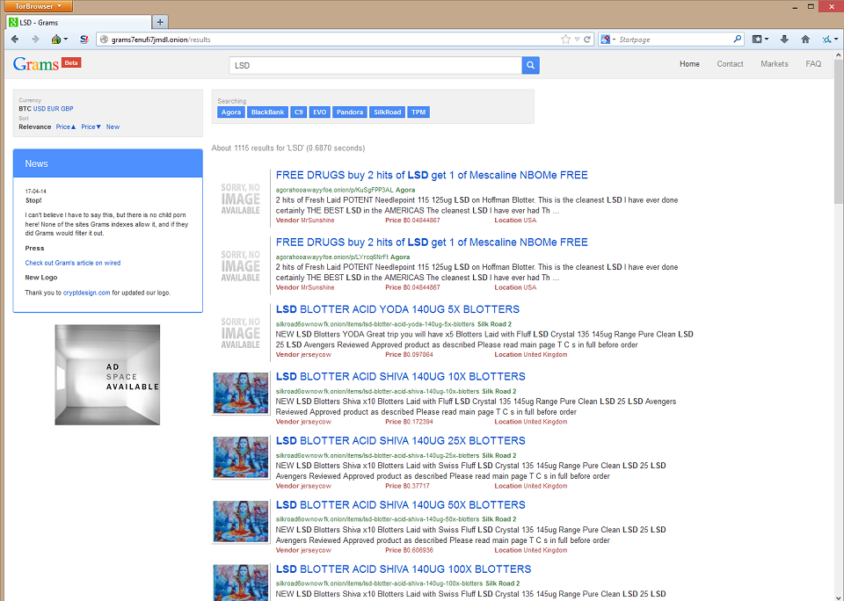Click the Ad Space Available banner

[x=107, y=374]
